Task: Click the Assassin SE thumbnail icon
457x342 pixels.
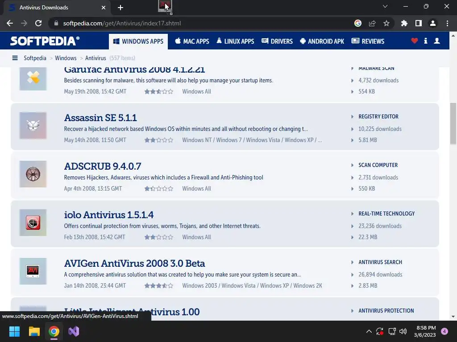Action: point(33,126)
